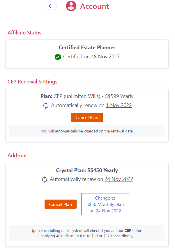Click the chevron inside the back button
This screenshot has height=248, width=175.
pos(51,6)
